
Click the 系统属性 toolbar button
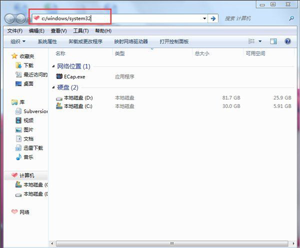pyautogui.click(x=47, y=41)
